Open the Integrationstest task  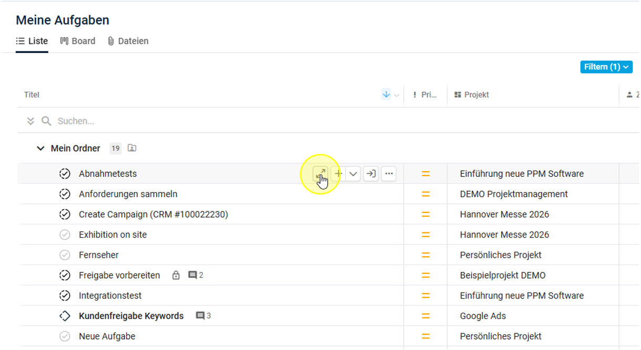coord(110,296)
